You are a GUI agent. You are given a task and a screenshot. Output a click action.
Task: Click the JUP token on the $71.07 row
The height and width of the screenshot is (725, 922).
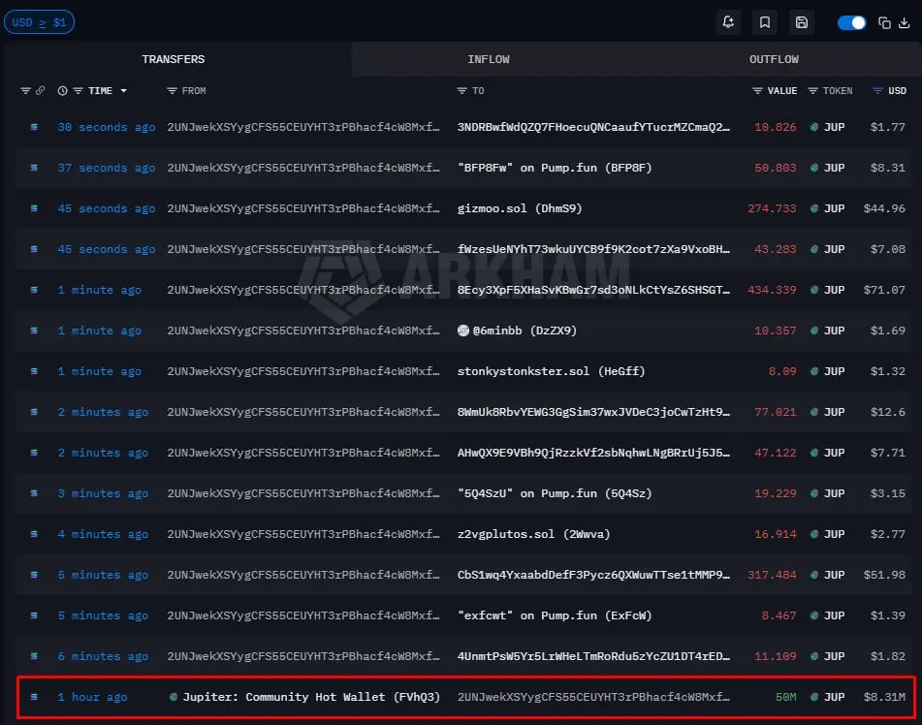click(834, 290)
